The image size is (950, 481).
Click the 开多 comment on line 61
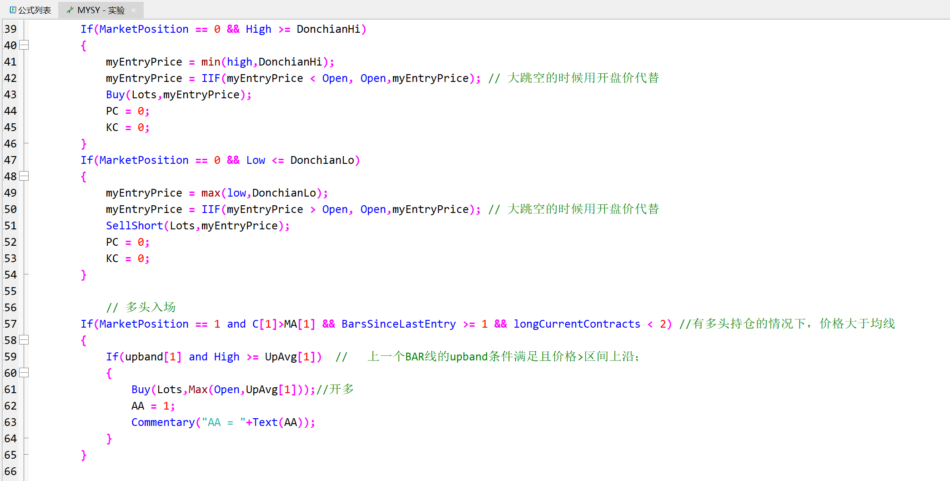click(x=335, y=390)
